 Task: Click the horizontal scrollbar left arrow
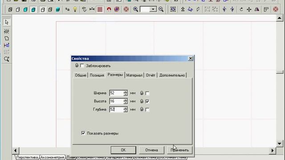tap(16, 150)
